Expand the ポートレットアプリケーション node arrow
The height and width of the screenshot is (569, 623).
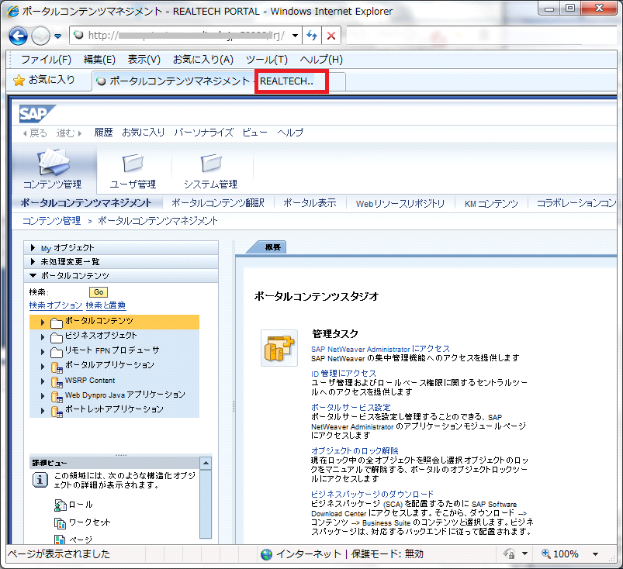click(43, 411)
